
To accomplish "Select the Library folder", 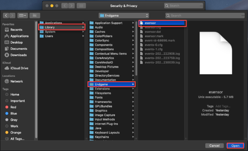I will click(x=62, y=27).
